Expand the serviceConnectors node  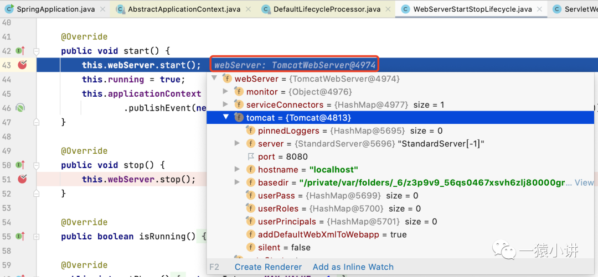click(226, 104)
